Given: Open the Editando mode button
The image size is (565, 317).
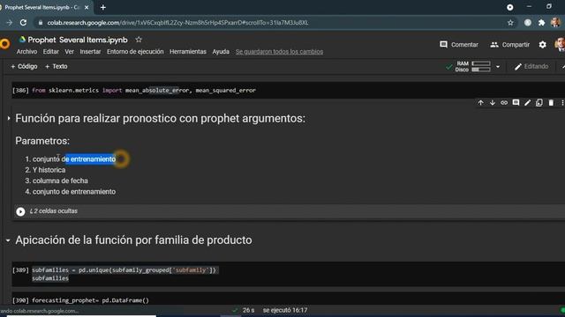Looking at the screenshot, I should coord(531,67).
